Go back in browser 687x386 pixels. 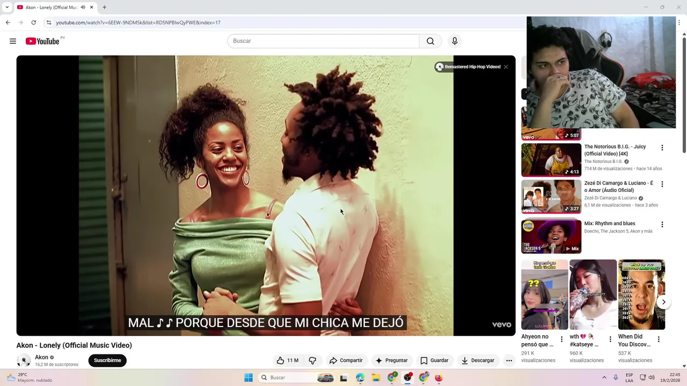coord(8,23)
